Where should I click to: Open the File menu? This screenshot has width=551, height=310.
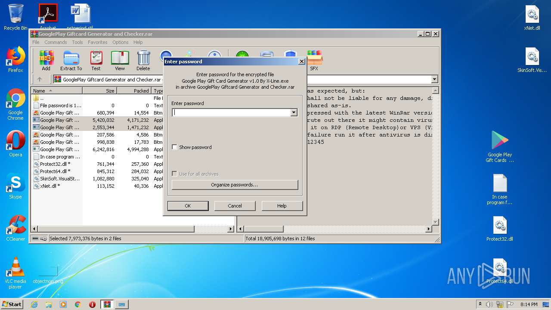36,42
